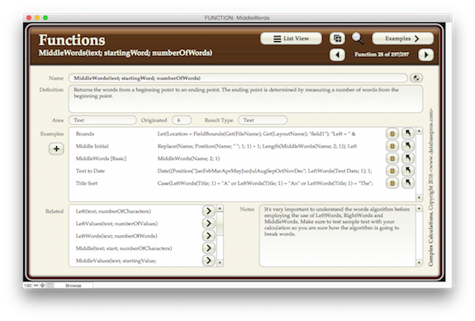This screenshot has height=321, width=475.
Task: Click the Area field showing Text
Action: (x=102, y=120)
